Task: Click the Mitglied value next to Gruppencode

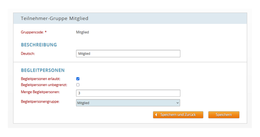Action: [x=83, y=32]
